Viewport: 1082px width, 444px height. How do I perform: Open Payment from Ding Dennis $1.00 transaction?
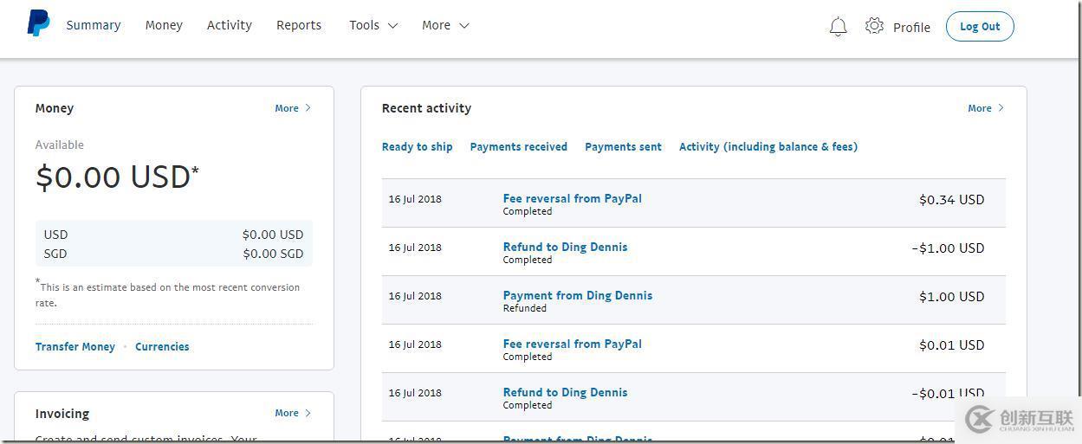click(x=578, y=295)
